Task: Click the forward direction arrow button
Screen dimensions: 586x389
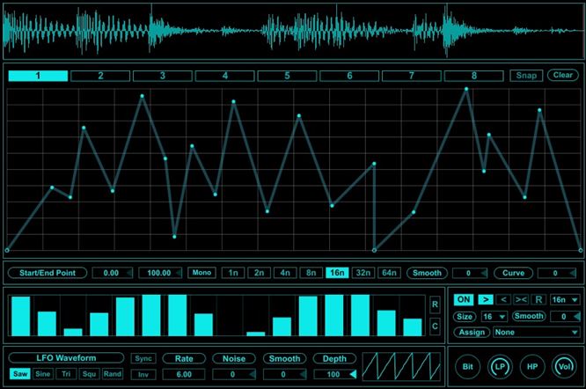Action: (x=485, y=300)
